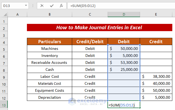Confirm the formula with the checkmark icon
175x110 pixels.
pos(52,6)
